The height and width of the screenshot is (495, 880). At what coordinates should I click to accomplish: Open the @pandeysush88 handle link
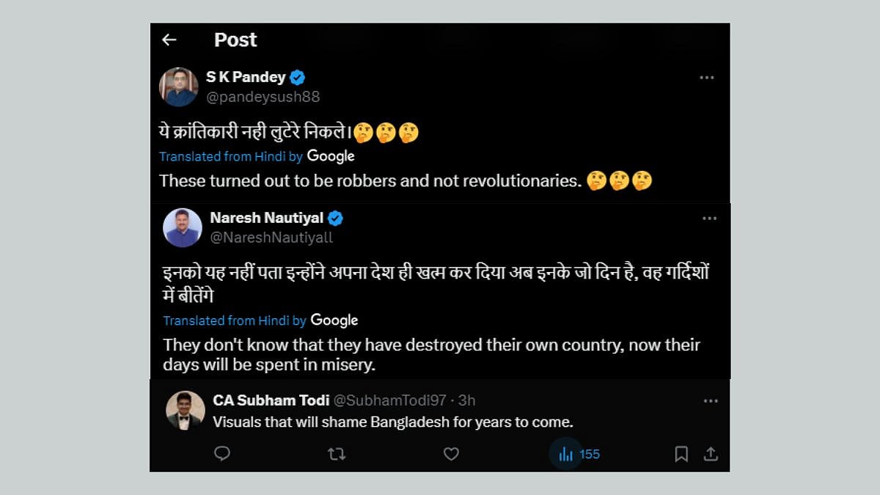tap(263, 97)
